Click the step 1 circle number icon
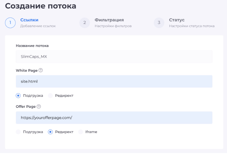 point(10,23)
